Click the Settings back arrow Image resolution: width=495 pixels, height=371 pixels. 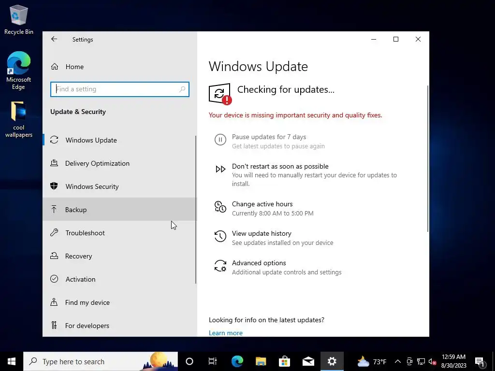[54, 39]
